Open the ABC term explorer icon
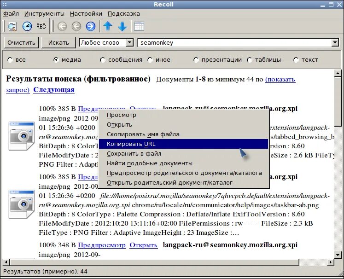 41,26
